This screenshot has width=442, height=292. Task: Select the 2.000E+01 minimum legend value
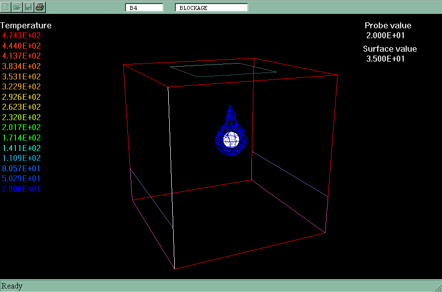[x=21, y=189]
